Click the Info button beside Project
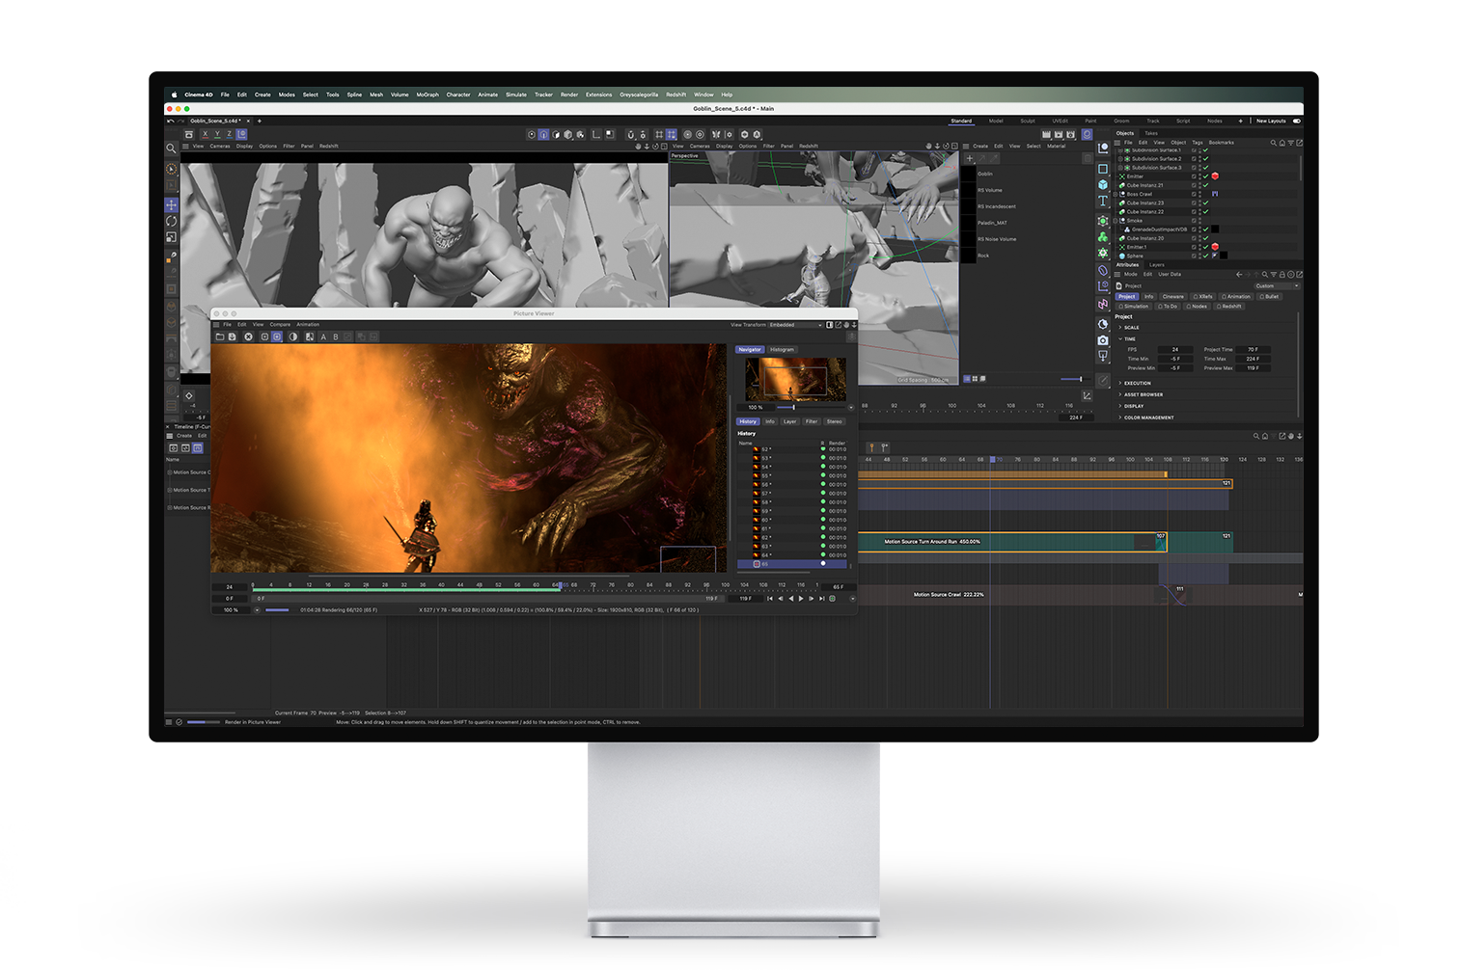Screen dimensions: 1461x970 [x=1148, y=297]
